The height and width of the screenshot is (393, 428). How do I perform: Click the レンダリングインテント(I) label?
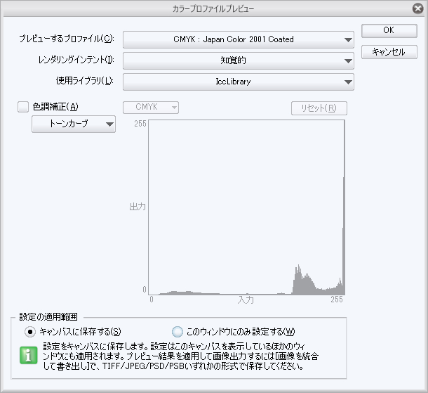coord(76,60)
